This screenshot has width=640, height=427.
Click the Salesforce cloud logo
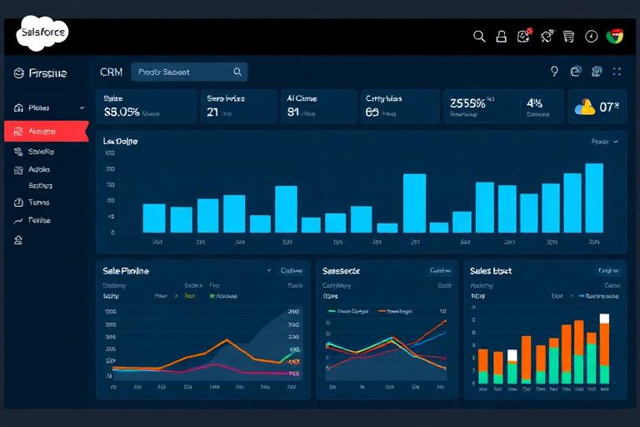click(42, 33)
